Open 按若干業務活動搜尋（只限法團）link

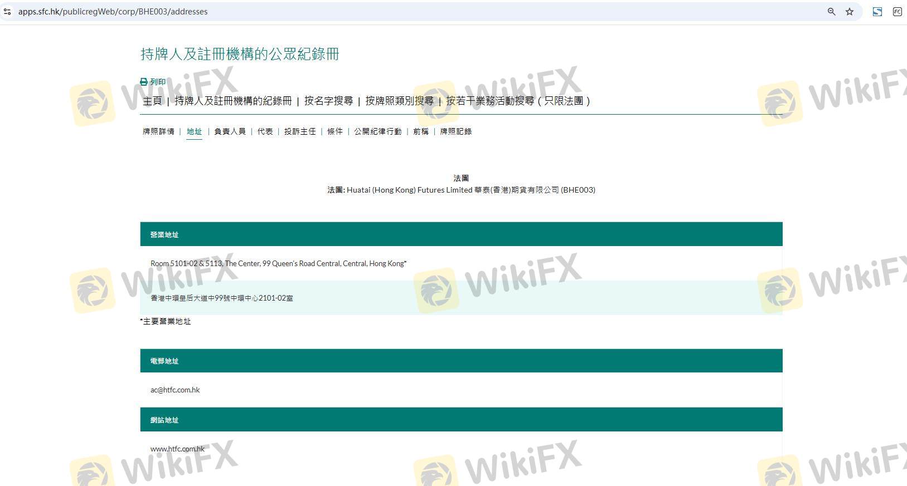518,101
